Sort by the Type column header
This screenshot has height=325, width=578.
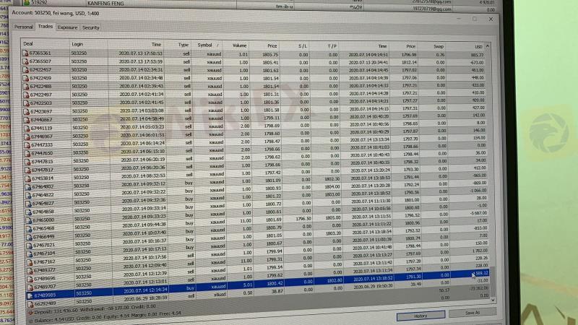tap(179, 45)
